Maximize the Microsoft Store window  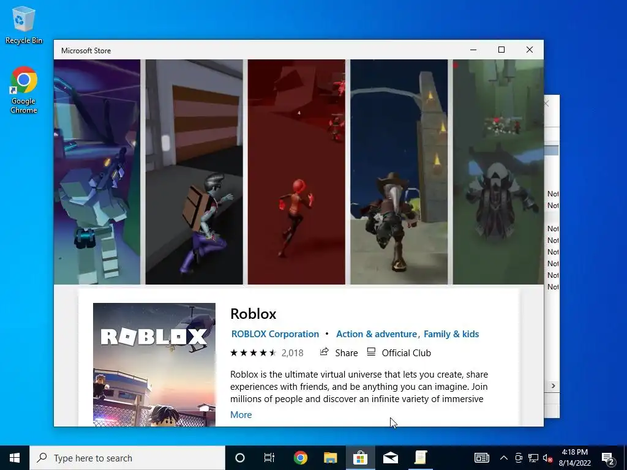tap(501, 50)
